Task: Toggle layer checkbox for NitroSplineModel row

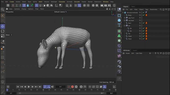Action: click(140, 12)
